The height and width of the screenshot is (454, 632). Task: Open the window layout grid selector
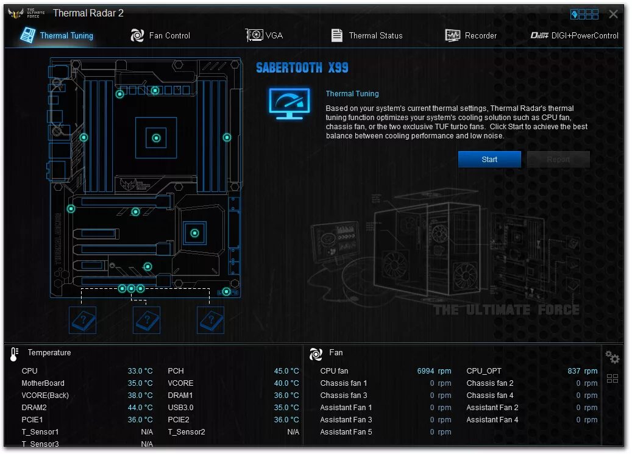[x=584, y=15]
